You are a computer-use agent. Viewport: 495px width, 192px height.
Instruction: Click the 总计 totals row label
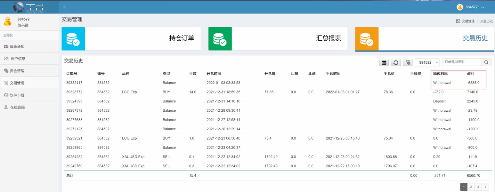coord(70,176)
